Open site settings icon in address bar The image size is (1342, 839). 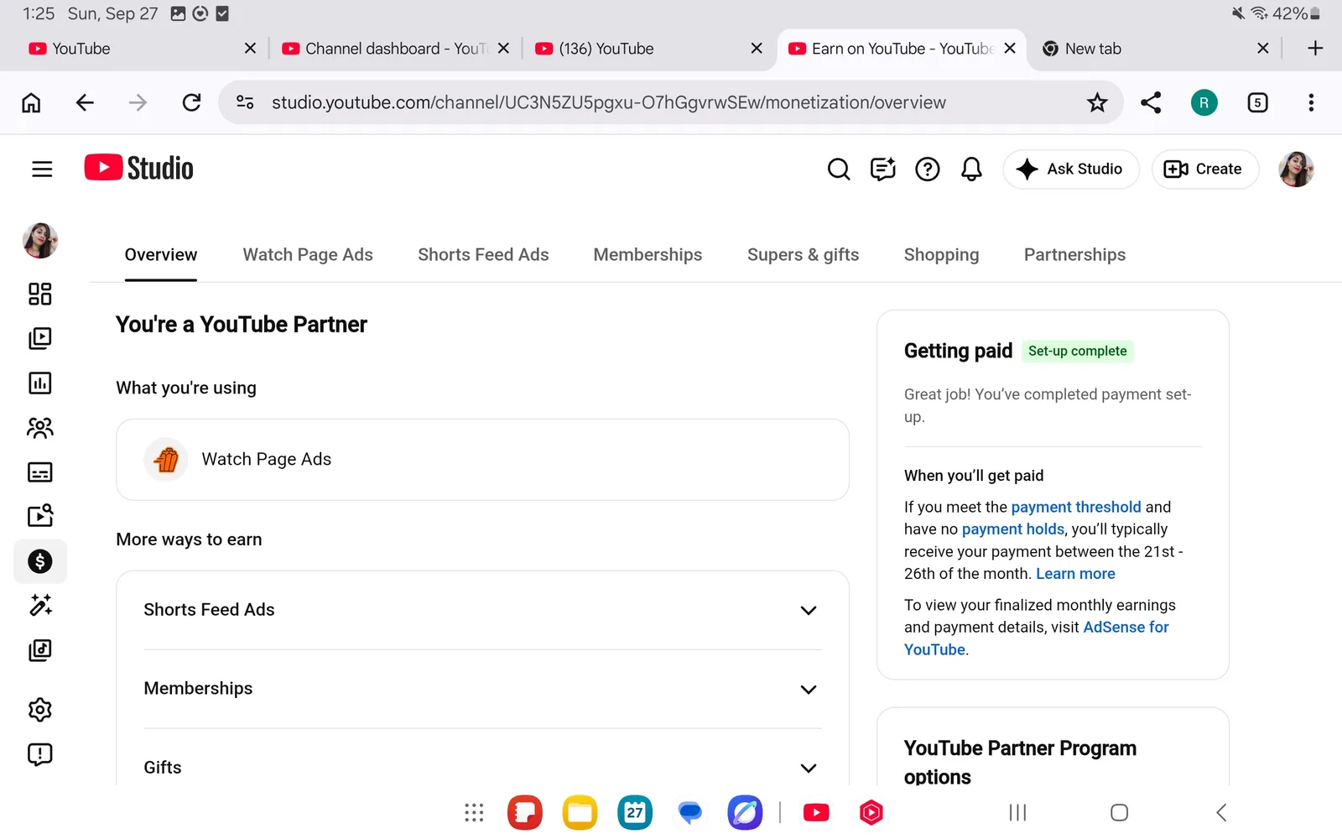(x=245, y=102)
